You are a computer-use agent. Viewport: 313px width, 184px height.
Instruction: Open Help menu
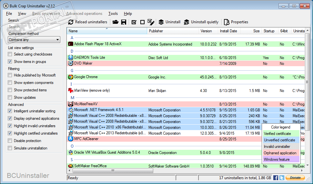[128, 14]
